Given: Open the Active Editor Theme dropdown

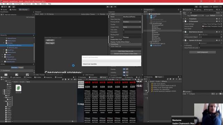Looking at the screenshot, I should pyautogui.click(x=90, y=14).
